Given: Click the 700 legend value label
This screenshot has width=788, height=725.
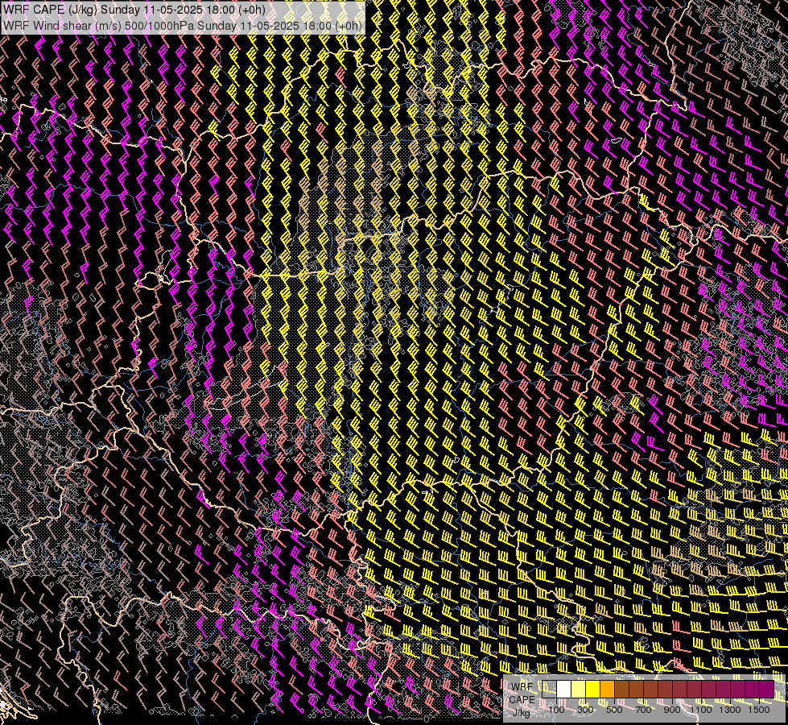Looking at the screenshot, I should click(x=643, y=710).
